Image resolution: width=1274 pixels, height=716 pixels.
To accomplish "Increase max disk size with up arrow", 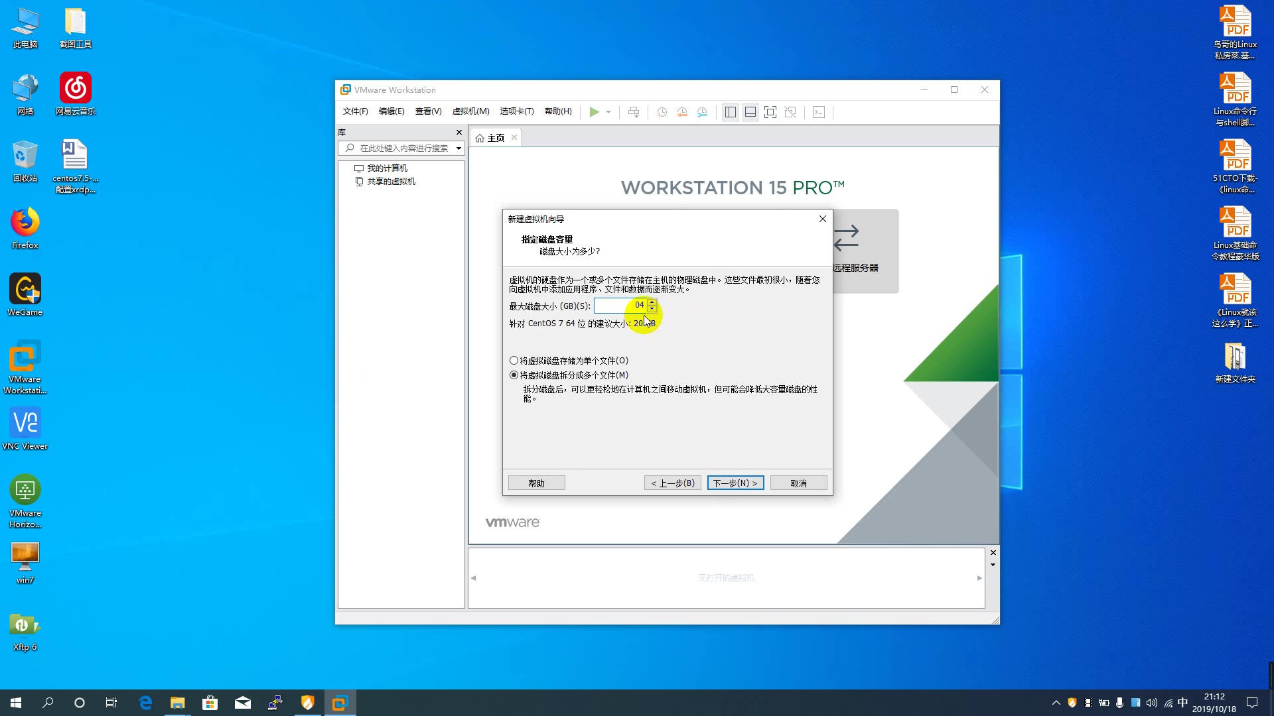I will (652, 302).
